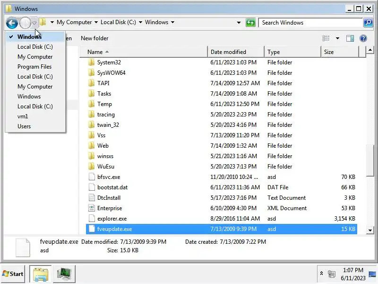This screenshot has width=378, height=284.
Task: Select the bfsvc.exe file icon
Action: pyautogui.click(x=92, y=177)
